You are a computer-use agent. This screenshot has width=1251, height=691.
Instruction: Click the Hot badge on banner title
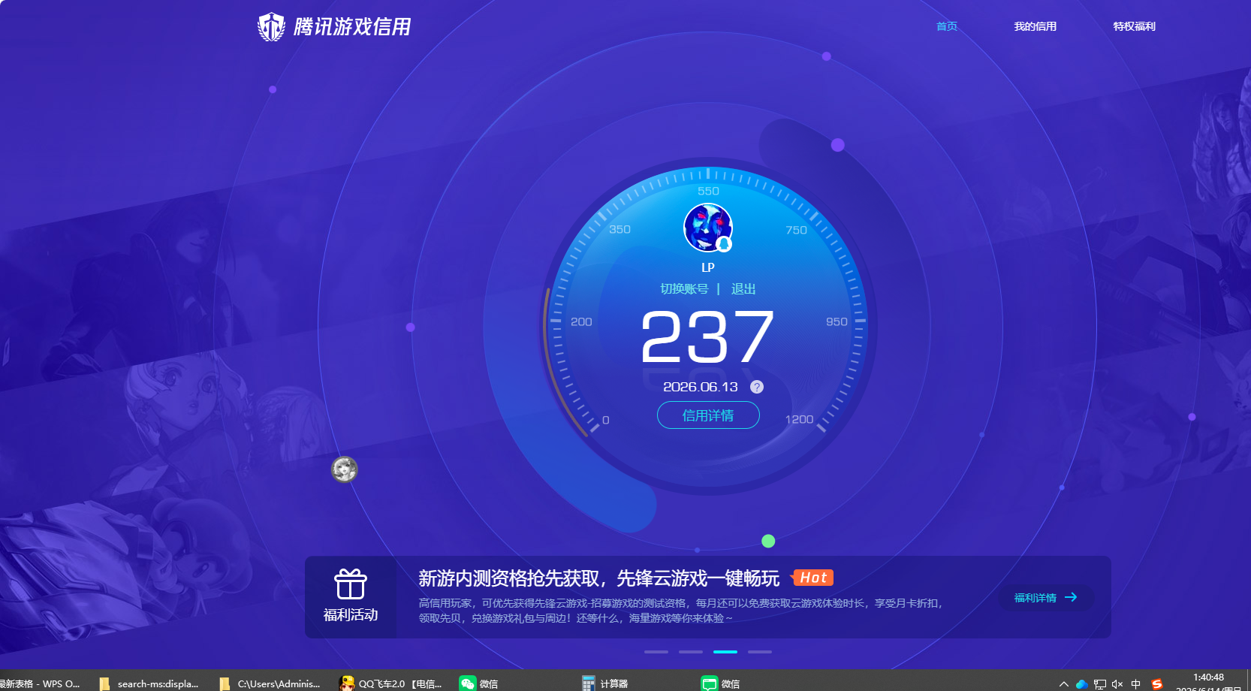[812, 578]
